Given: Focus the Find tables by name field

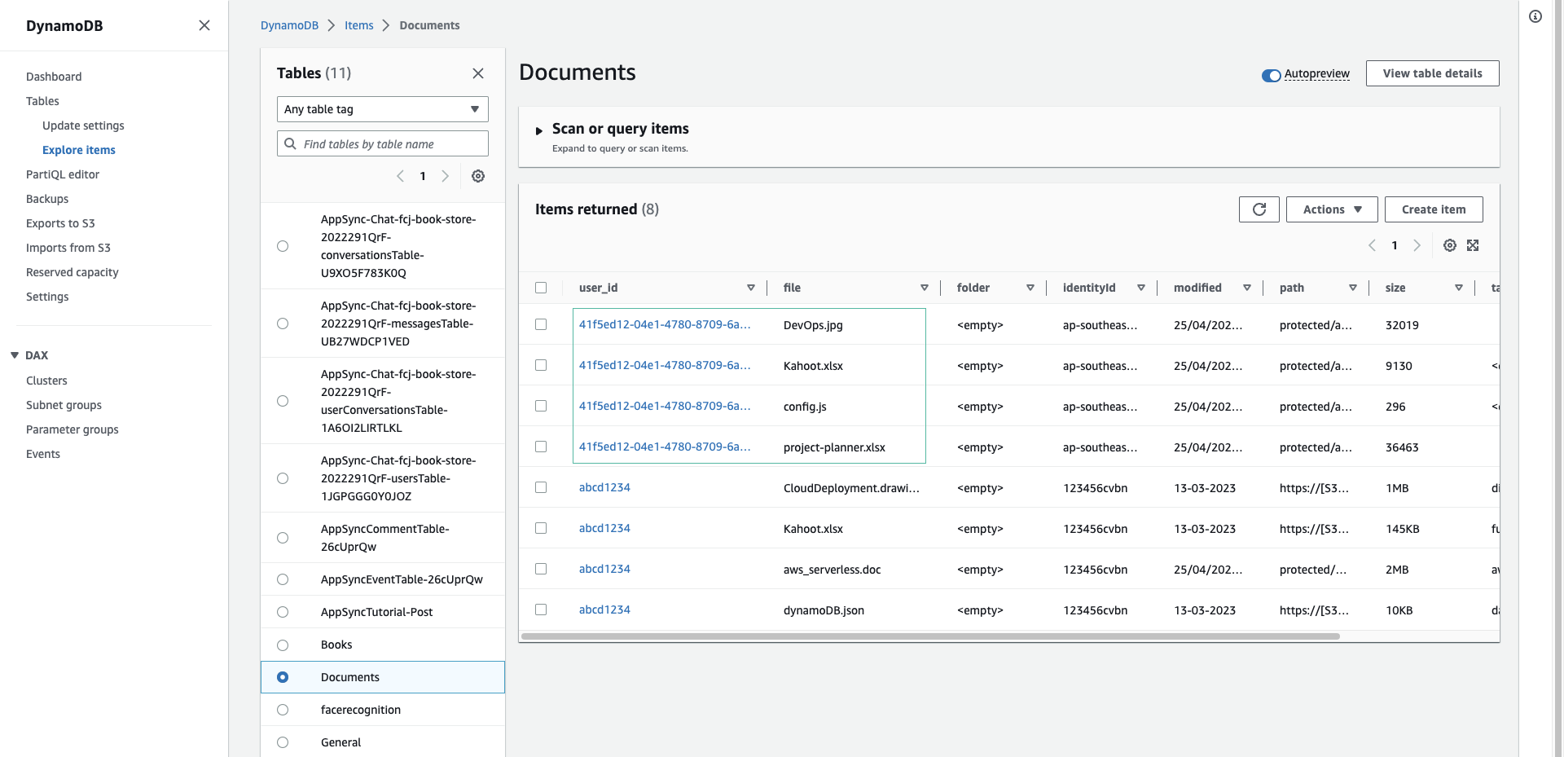Looking at the screenshot, I should point(383,143).
